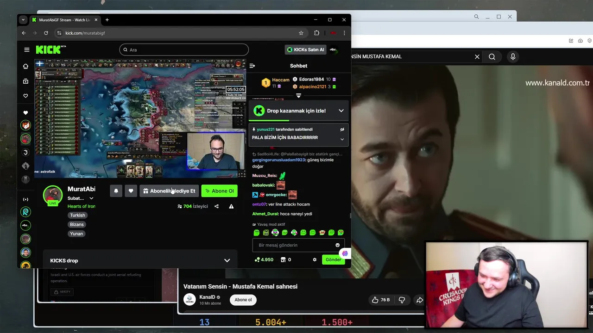Click KICKs Satın Al button
This screenshot has height=333, width=593.
tap(305, 49)
